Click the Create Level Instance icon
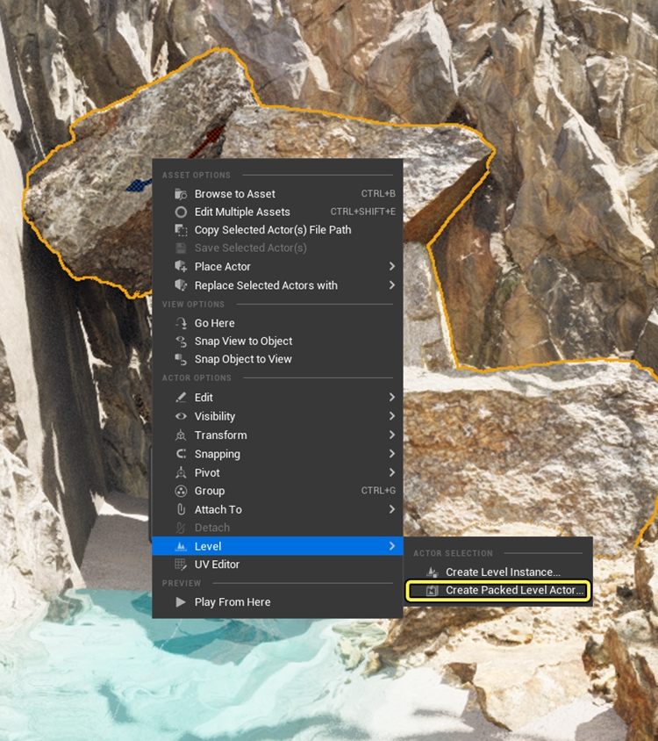Viewport: 658px width, 741px height. click(433, 572)
